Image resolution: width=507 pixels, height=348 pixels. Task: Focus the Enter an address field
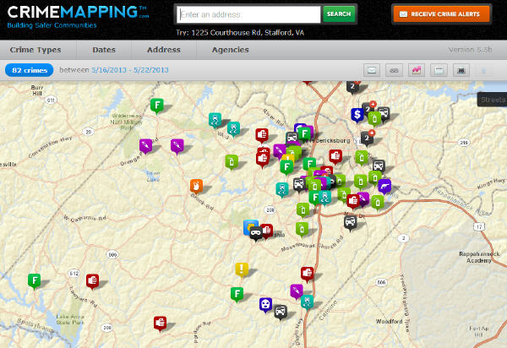coord(248,14)
